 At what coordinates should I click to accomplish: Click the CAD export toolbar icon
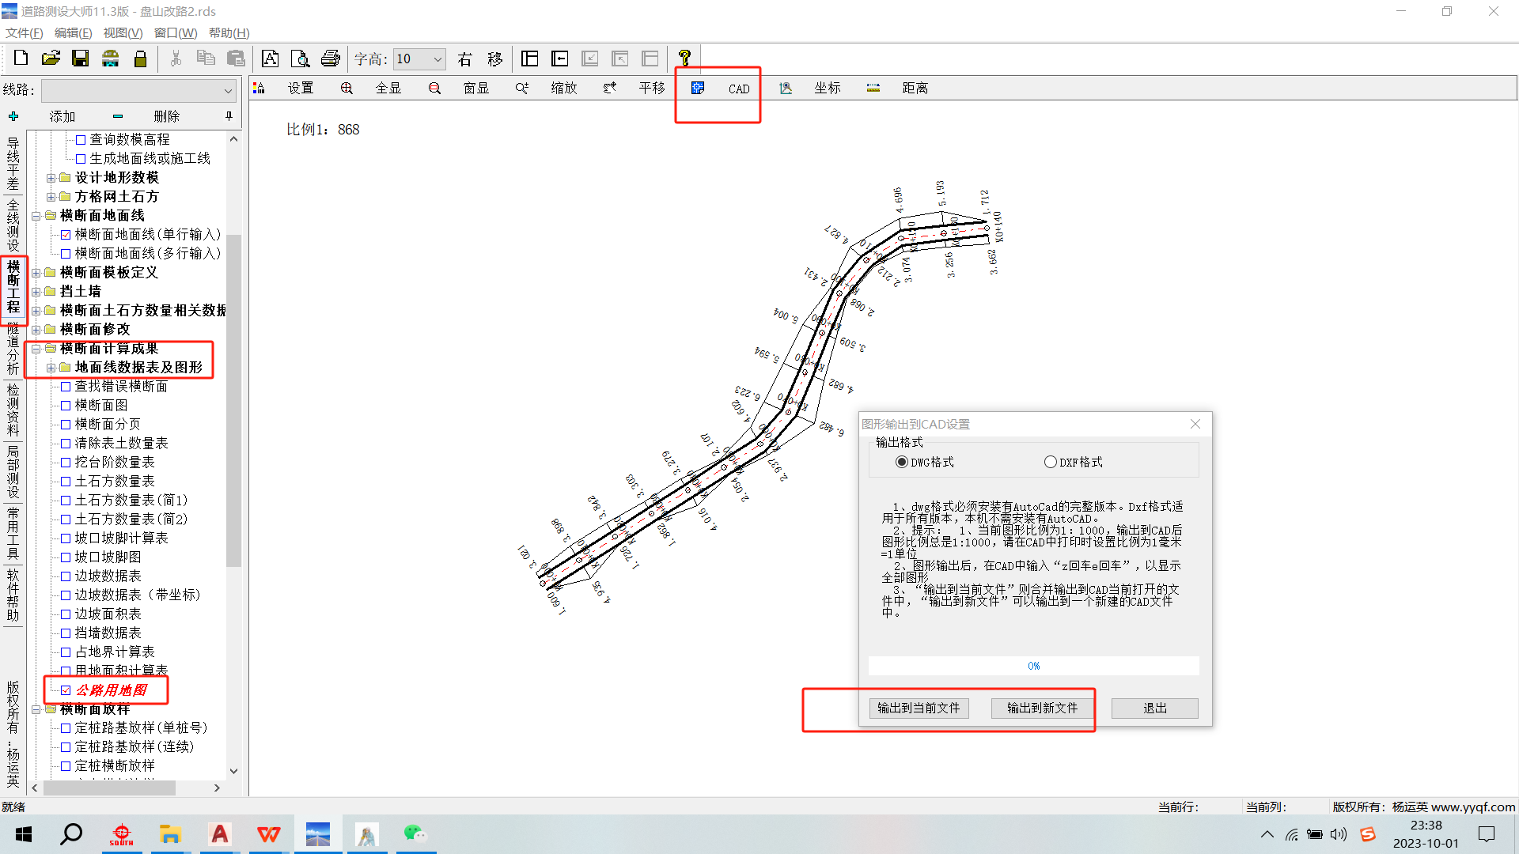(x=698, y=88)
